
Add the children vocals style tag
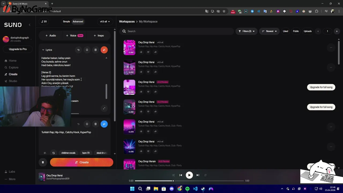point(68,153)
